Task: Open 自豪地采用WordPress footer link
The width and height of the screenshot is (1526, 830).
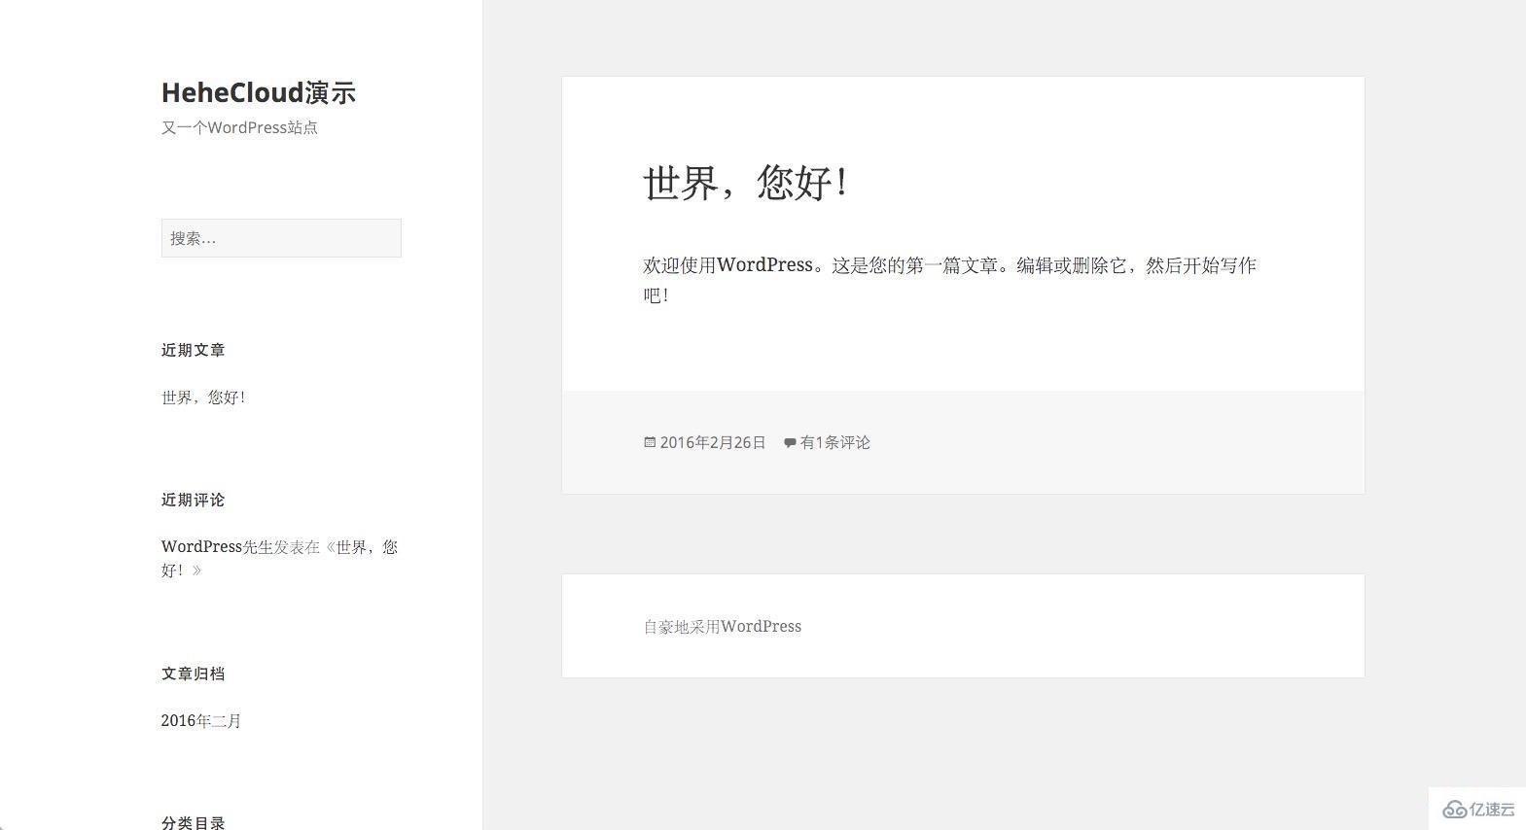Action: coord(723,627)
